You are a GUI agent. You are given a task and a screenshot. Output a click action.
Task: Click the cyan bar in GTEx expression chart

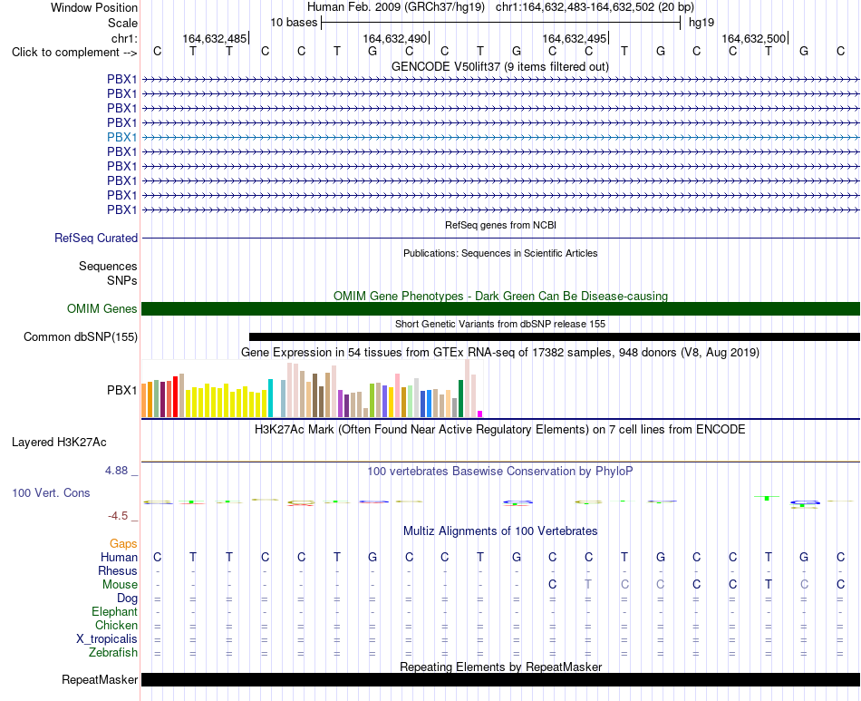[x=270, y=398]
